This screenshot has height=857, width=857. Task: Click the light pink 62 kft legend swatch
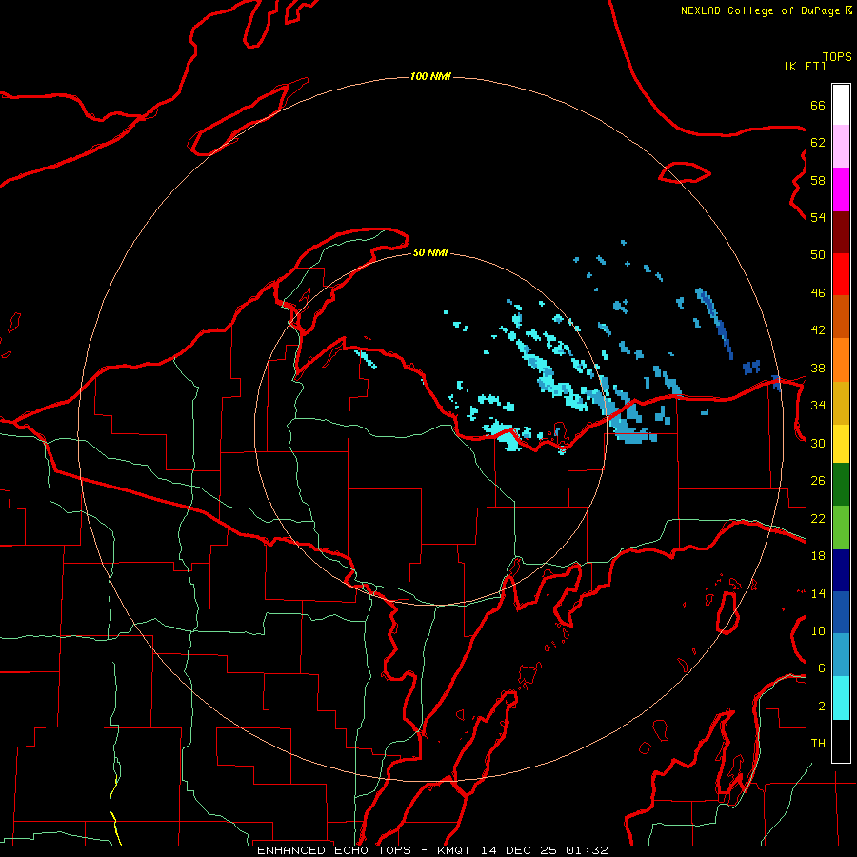[841, 147]
